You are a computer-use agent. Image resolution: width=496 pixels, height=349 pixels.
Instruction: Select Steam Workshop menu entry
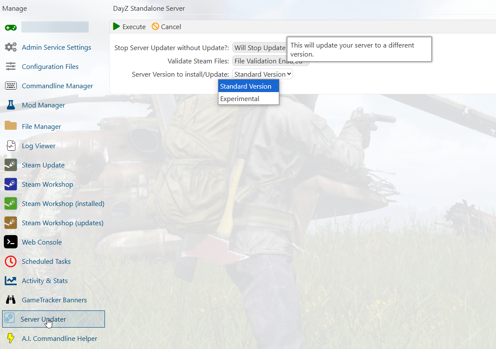pyautogui.click(x=48, y=185)
